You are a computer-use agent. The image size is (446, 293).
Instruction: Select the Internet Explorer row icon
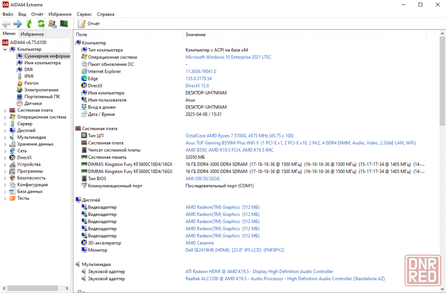pyautogui.click(x=84, y=71)
